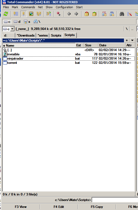Switch to the inactive Scripts tab
This screenshot has height=210, width=138.
[x=56, y=35]
